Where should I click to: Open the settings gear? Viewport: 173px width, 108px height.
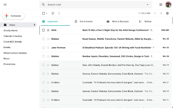pyautogui.click(x=167, y=13)
